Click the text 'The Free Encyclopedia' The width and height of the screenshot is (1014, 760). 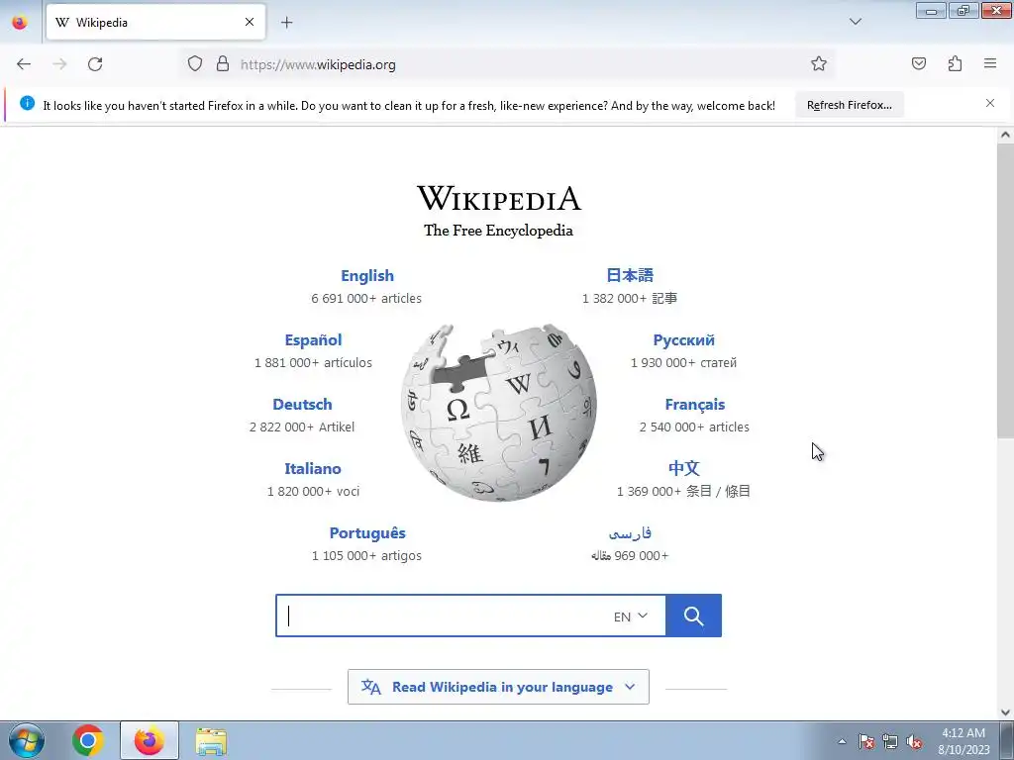coord(499,231)
